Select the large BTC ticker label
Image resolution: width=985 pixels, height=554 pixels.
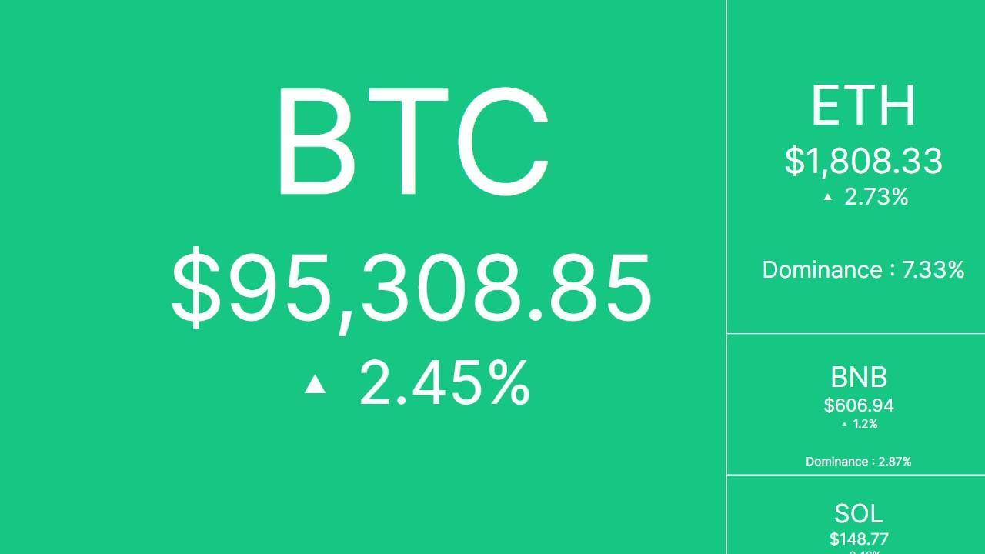(412, 142)
